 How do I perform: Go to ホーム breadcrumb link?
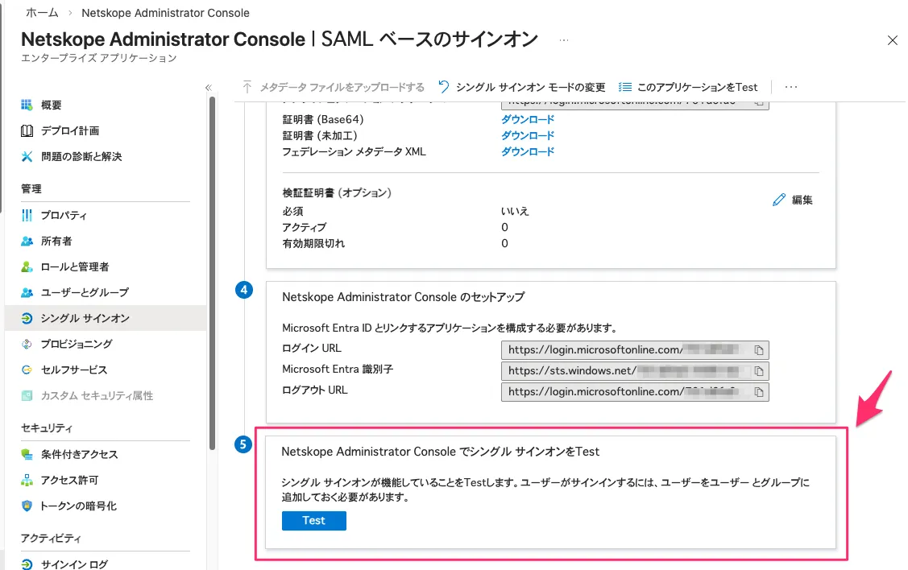coord(42,13)
